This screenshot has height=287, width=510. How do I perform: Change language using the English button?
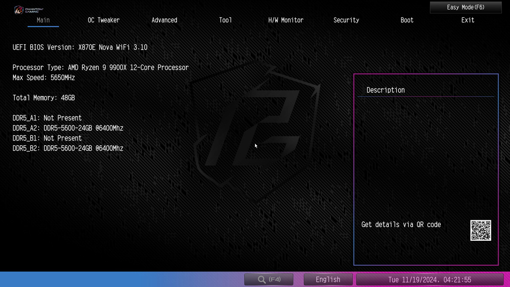[x=328, y=280]
